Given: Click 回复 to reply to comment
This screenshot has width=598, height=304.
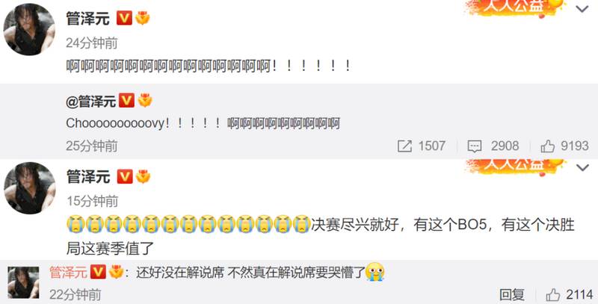Looking at the screenshot, I should click(x=512, y=294).
